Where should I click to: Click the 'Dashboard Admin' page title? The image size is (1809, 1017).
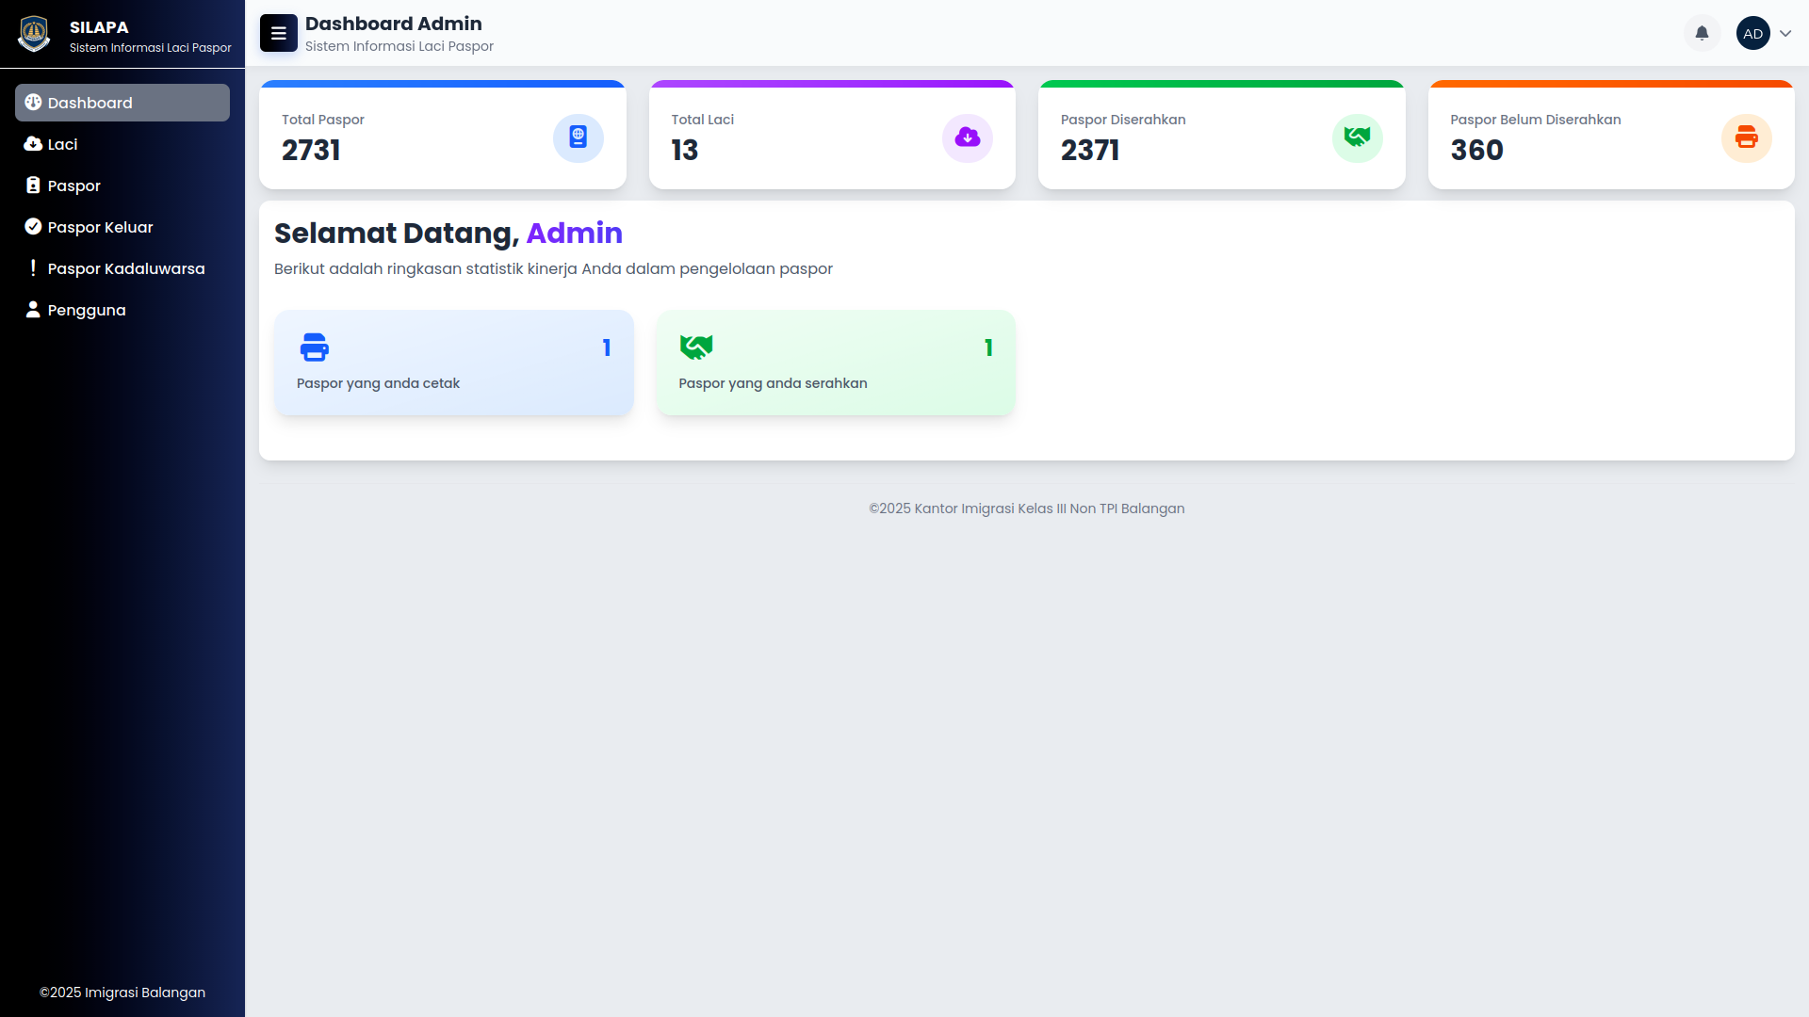pos(394,24)
